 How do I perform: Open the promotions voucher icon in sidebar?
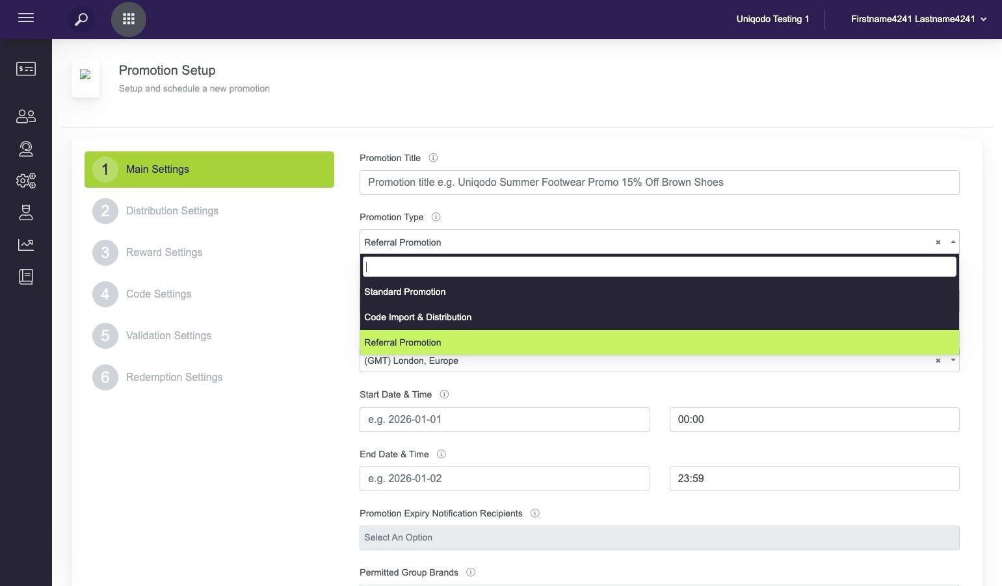click(26, 69)
